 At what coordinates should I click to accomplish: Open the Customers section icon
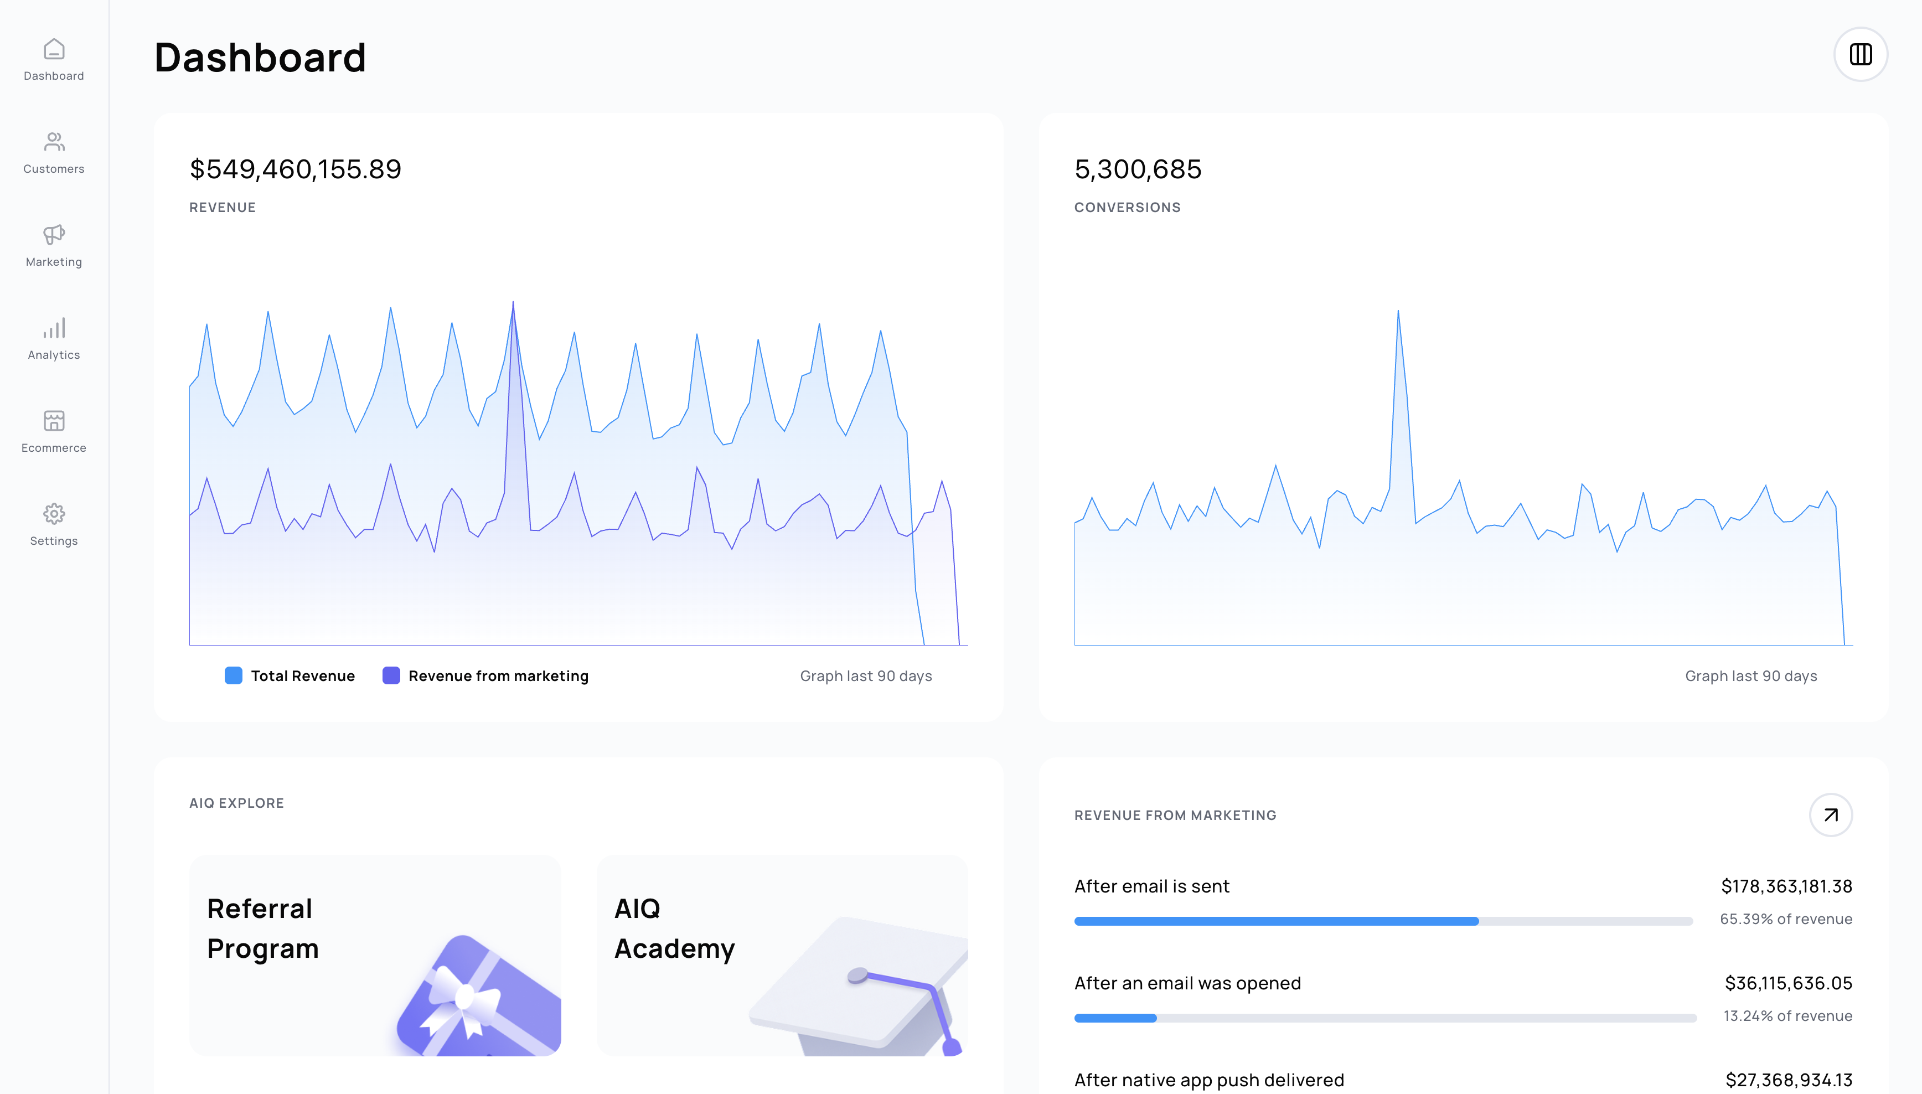[x=53, y=142]
